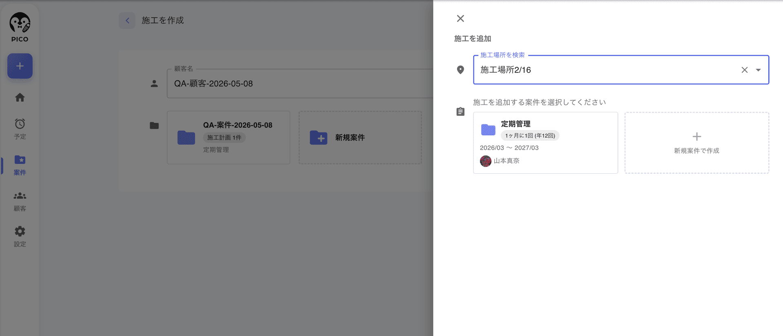Click the back chevron beside 施工を作成
Viewport: 783px width, 336px height.
coord(127,20)
